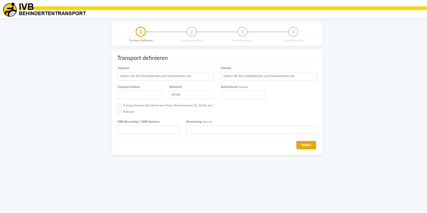The height and width of the screenshot is (213, 427).
Task: Click the Fahrziel field label
Action: click(x=226, y=68)
